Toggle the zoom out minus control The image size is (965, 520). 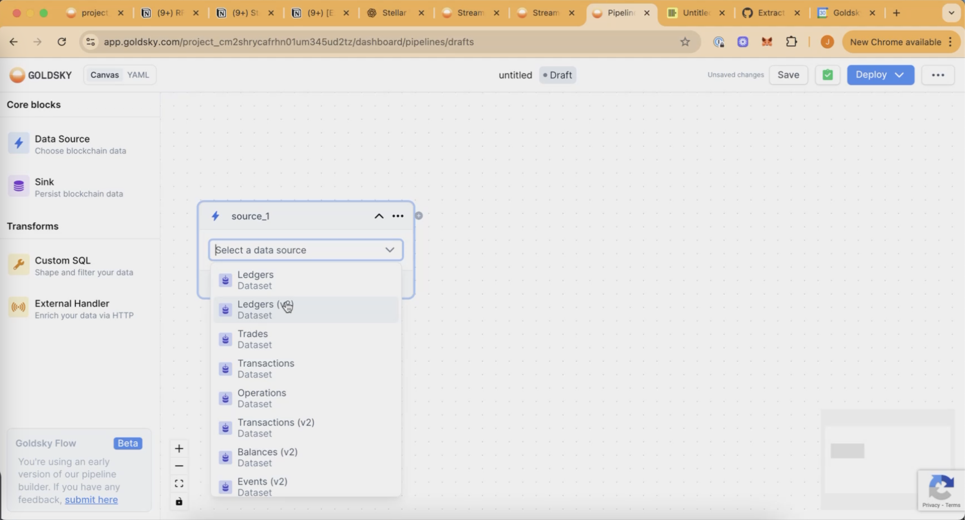[179, 465]
